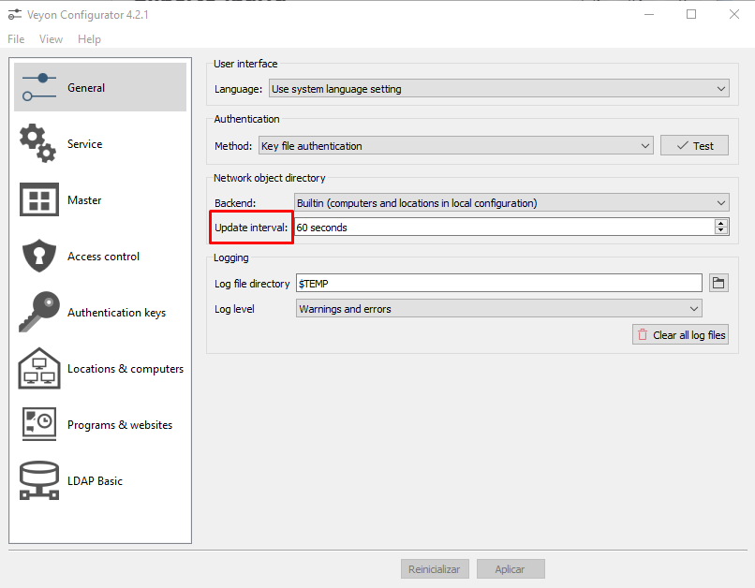Viewport: 755px width, 588px height.
Task: Decrease update interval with down arrow
Action: 721,230
